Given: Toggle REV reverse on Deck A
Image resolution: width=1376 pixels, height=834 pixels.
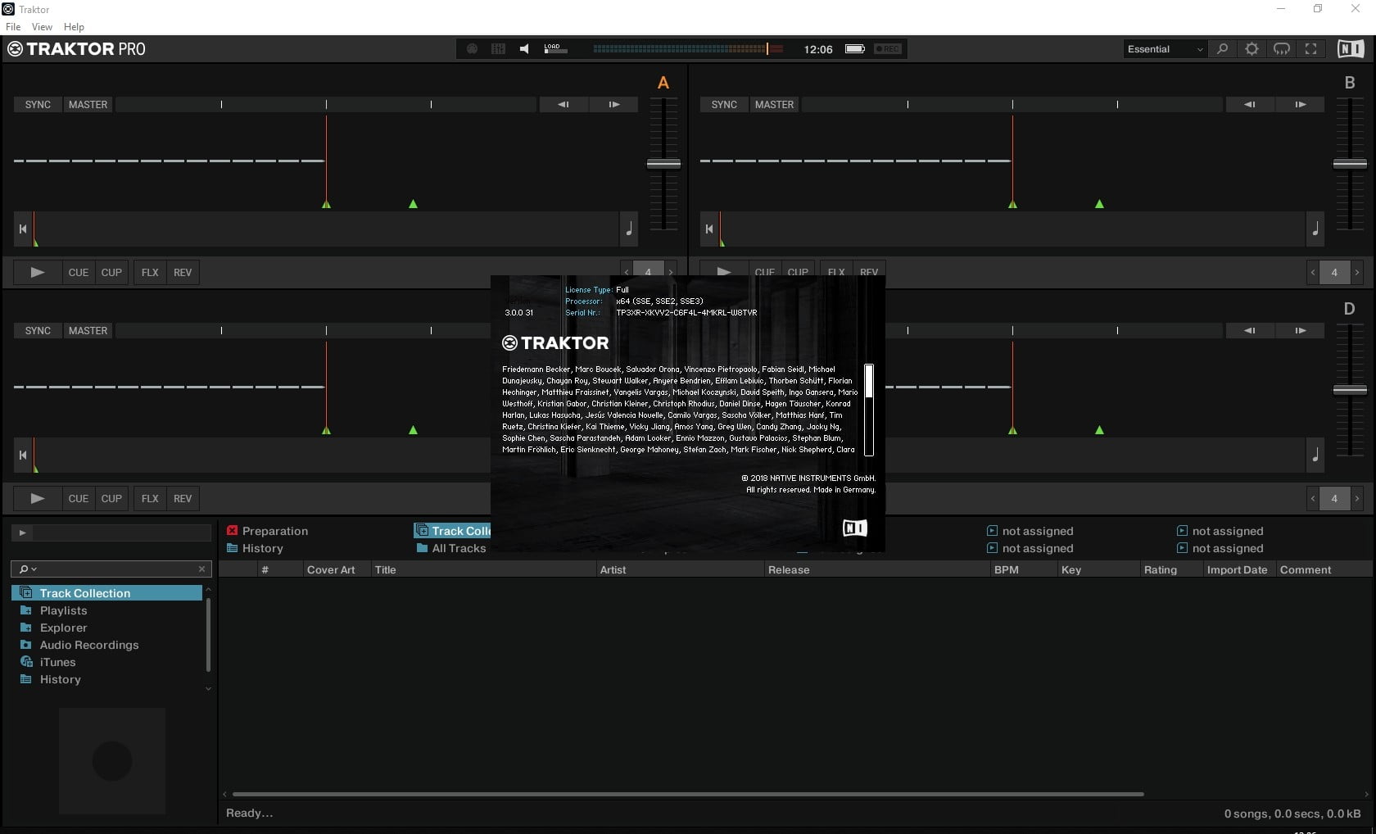Looking at the screenshot, I should [183, 273].
